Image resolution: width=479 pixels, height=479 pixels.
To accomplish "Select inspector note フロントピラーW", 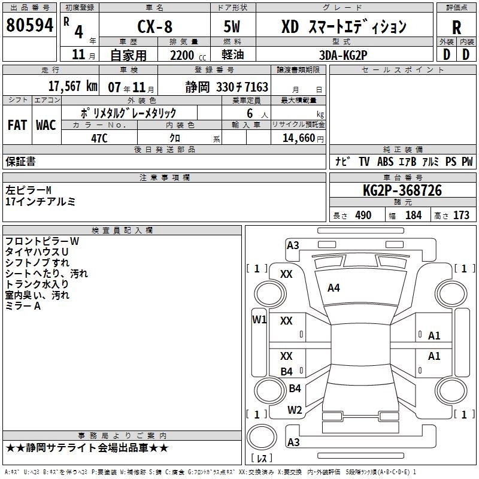I will pyautogui.click(x=42, y=241).
